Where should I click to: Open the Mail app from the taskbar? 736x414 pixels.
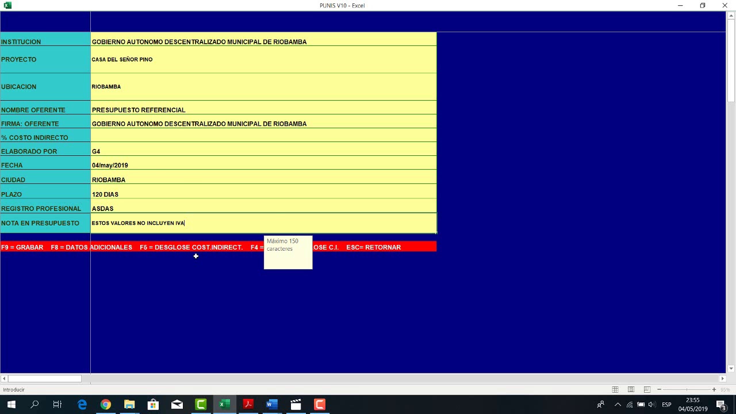click(177, 404)
